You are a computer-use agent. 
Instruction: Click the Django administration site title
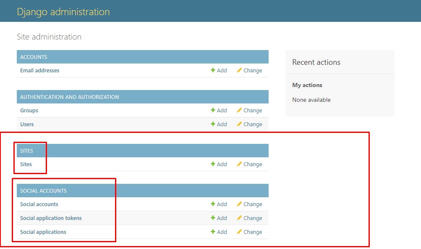63,12
